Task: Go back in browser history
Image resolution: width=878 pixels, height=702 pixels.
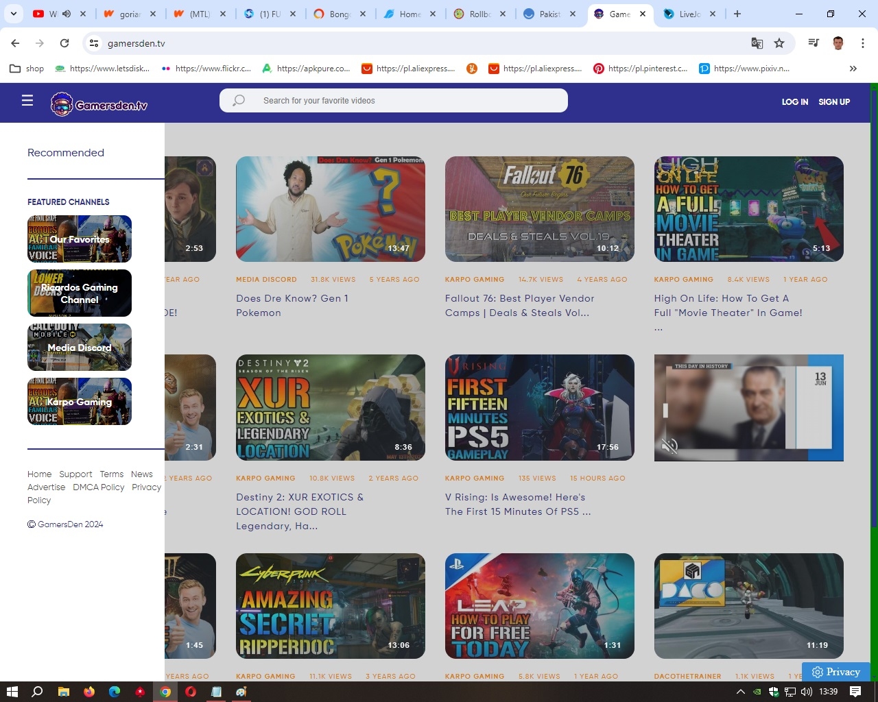Action: point(15,43)
